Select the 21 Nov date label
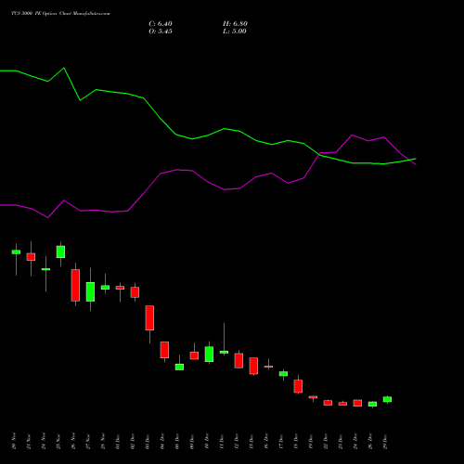Viewport: 464px width, 464px height. tap(29, 441)
